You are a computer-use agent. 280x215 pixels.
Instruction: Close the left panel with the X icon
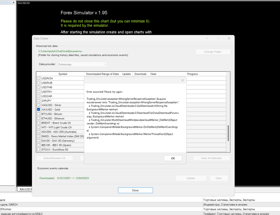click(14, 3)
